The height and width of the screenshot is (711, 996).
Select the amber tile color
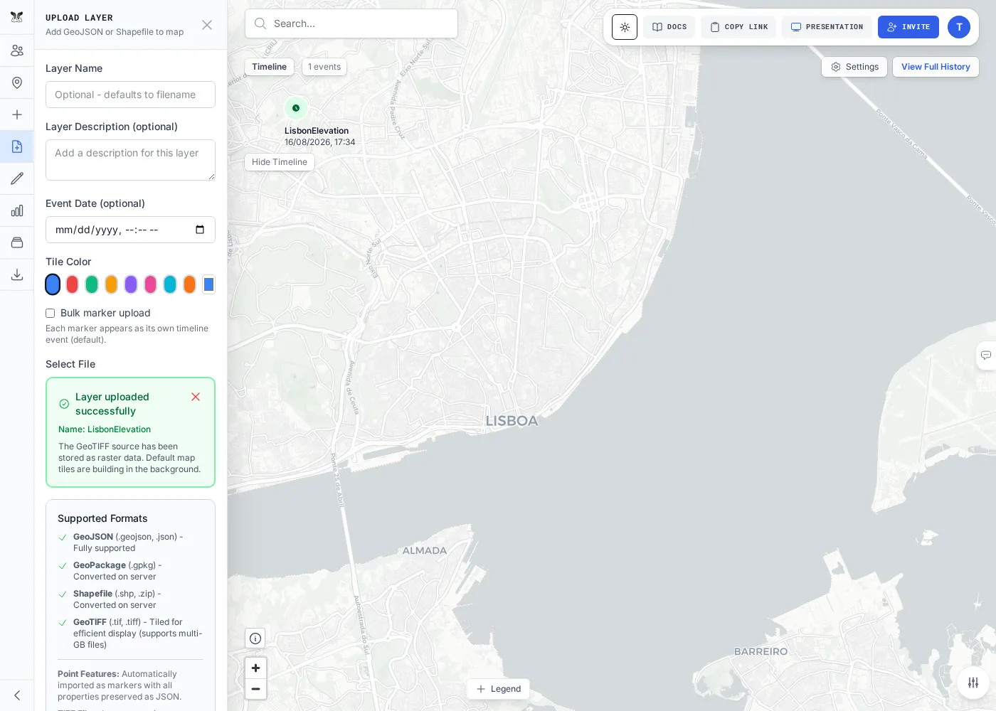tap(111, 284)
